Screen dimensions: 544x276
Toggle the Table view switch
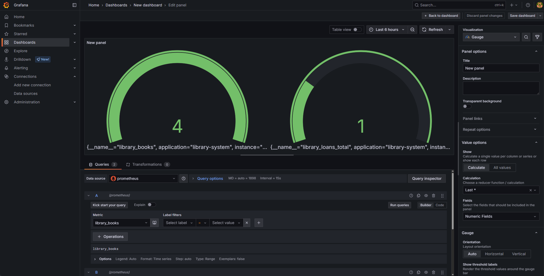click(357, 30)
